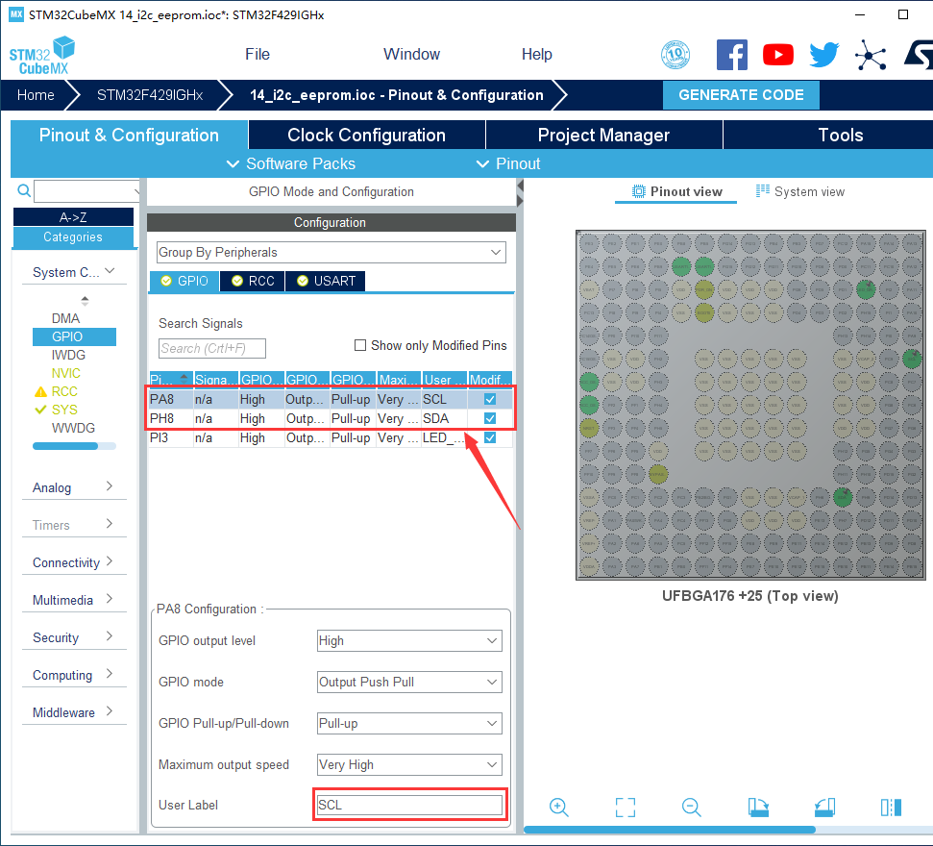Rotate the chip view counter-clockwise
Viewport: 933px width, 846px height.
point(824,807)
